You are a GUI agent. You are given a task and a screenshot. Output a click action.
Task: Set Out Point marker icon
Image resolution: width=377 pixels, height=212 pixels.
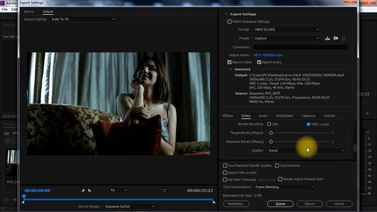pos(90,190)
